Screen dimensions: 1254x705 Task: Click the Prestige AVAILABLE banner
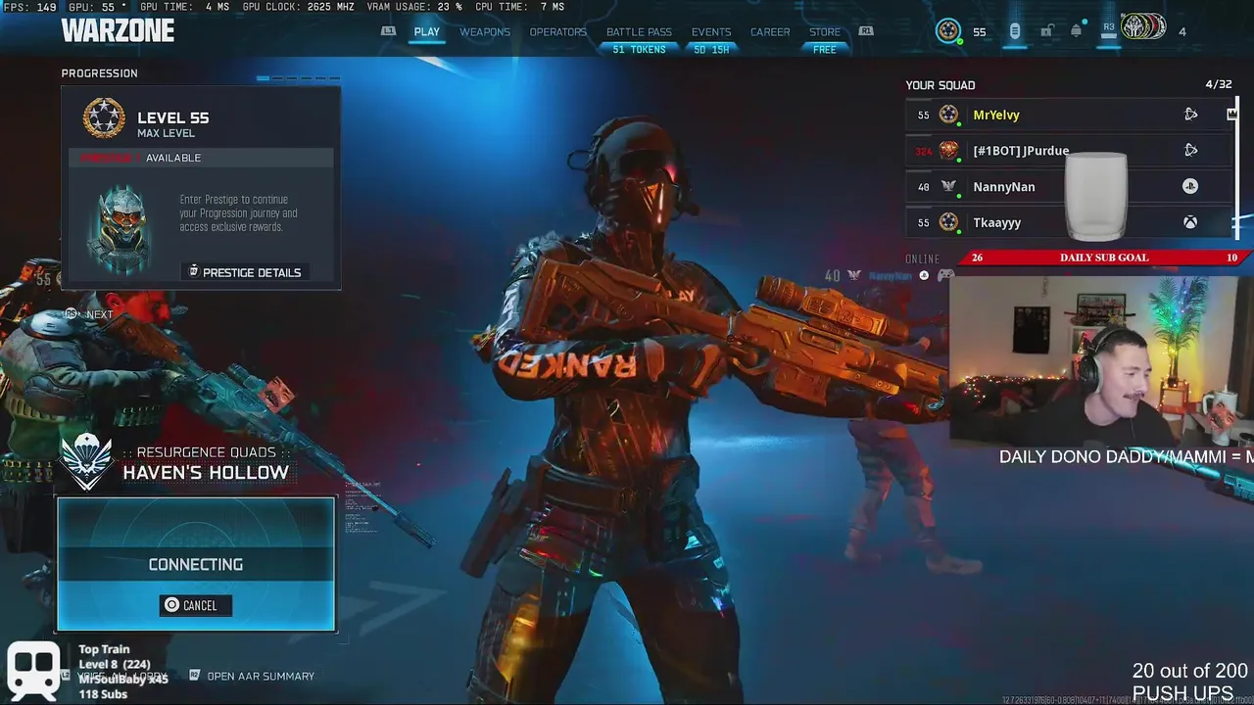click(202, 158)
